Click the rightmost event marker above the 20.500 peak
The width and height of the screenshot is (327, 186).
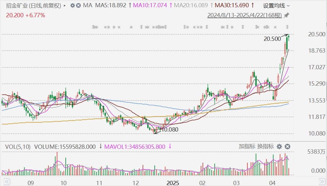(x=287, y=27)
